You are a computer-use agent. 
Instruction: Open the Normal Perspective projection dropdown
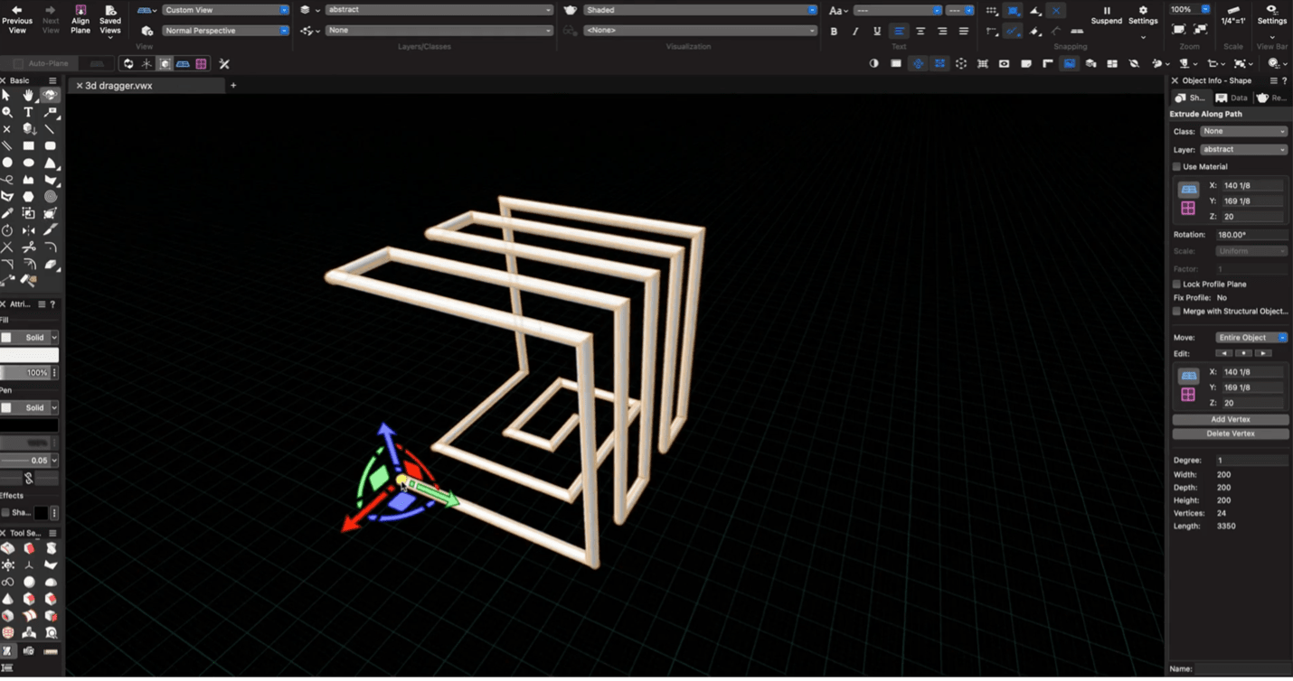pyautogui.click(x=226, y=31)
